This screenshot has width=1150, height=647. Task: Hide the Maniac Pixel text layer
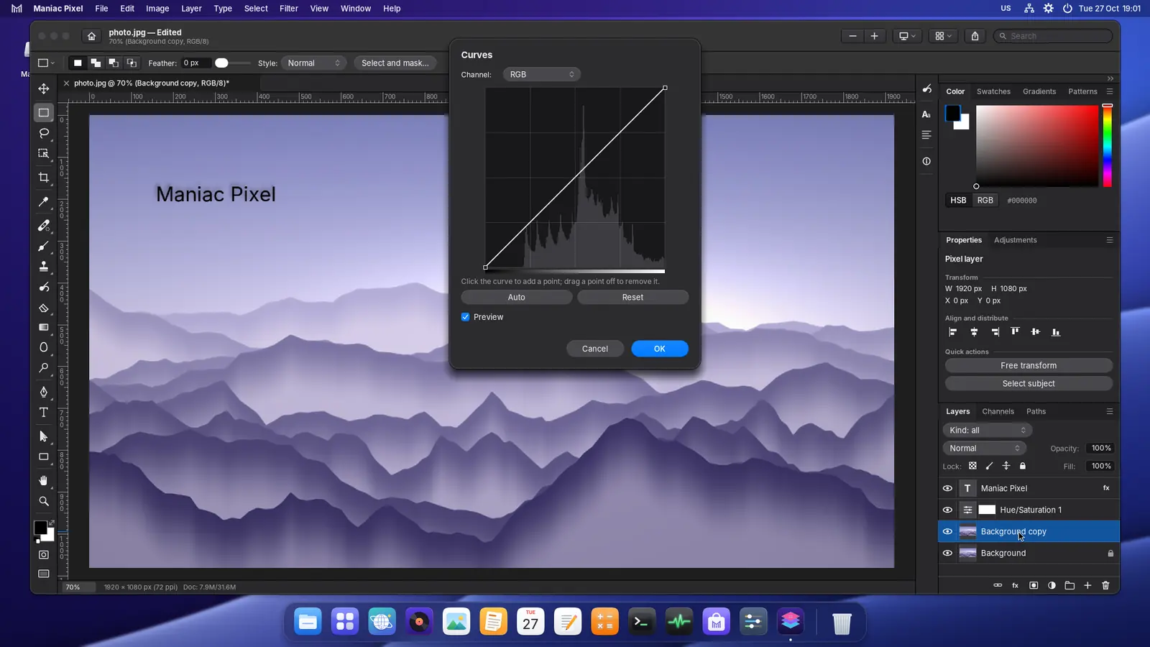[947, 488]
